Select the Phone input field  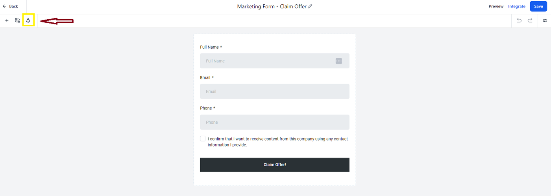274,122
